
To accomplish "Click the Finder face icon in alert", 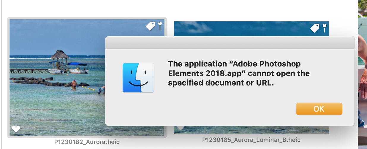I will [x=138, y=77].
